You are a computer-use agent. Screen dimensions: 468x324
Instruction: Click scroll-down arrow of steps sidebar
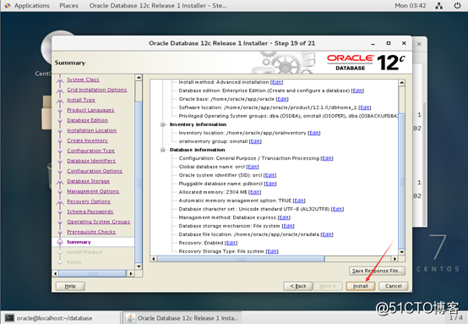139,266
